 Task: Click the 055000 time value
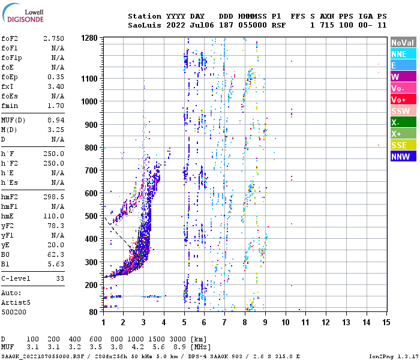[x=253, y=25]
